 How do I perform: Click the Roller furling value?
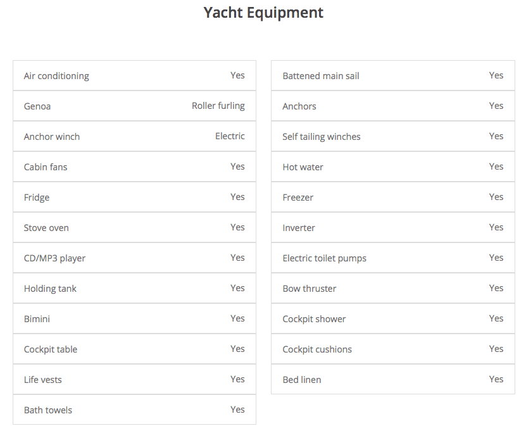tap(218, 106)
